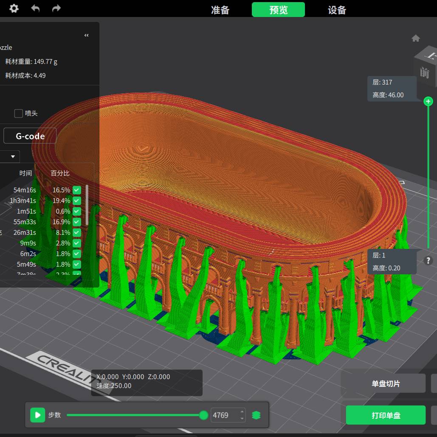The height and width of the screenshot is (437, 437).
Task: Increment the step count spinner
Action: (242, 412)
